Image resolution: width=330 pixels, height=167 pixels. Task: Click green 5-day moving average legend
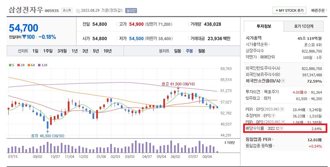pos(12,65)
